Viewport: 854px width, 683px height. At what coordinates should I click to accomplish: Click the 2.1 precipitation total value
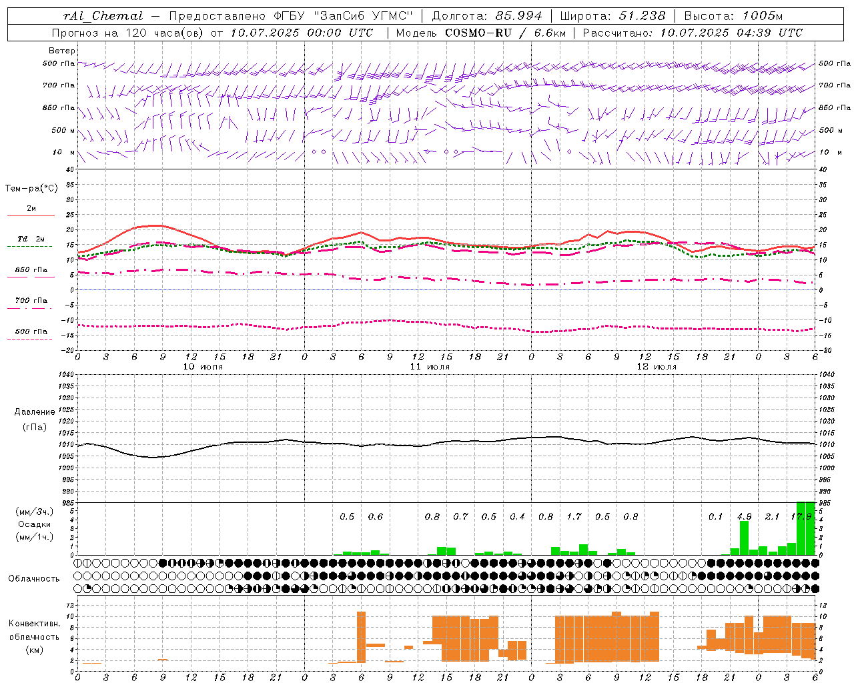[x=773, y=517]
